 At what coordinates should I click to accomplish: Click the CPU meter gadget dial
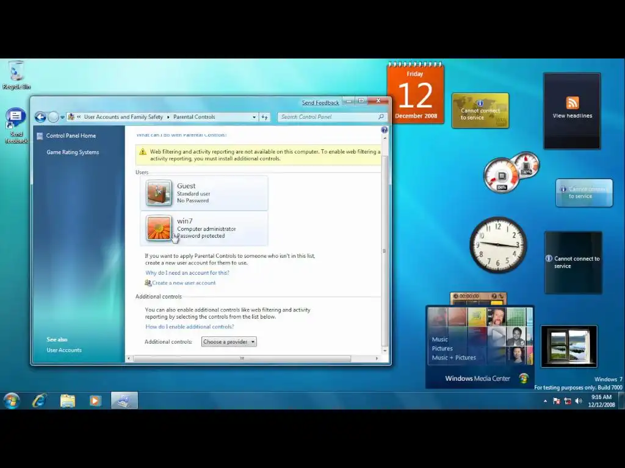502,176
